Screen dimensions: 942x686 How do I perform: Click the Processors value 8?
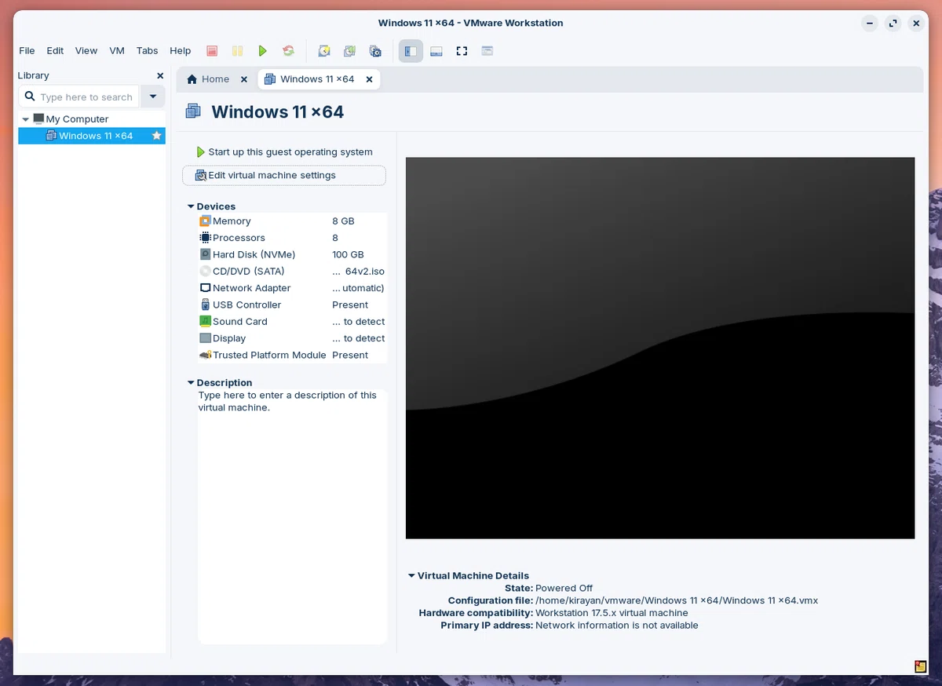click(x=335, y=238)
